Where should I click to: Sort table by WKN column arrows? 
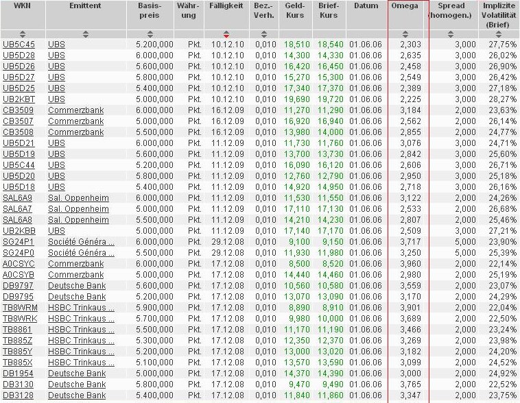point(22,34)
